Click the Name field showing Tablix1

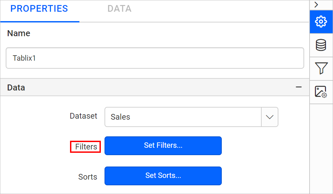(155, 58)
